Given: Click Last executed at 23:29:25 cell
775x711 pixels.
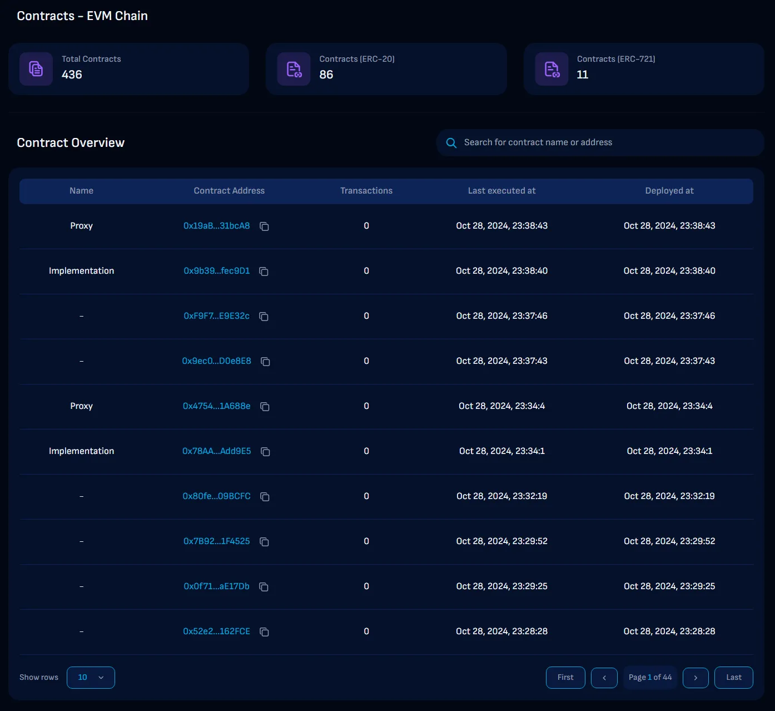Looking at the screenshot, I should [502, 586].
